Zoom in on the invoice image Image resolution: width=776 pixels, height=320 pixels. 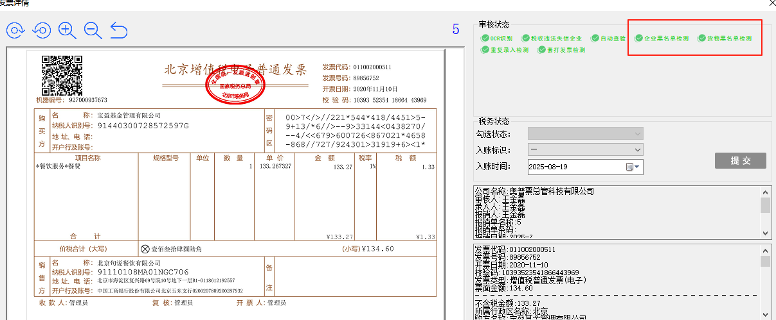(67, 30)
